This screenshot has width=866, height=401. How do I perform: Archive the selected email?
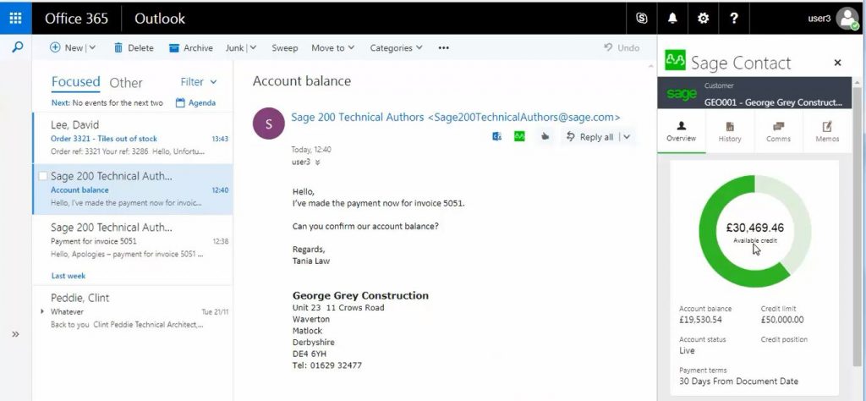coord(191,48)
